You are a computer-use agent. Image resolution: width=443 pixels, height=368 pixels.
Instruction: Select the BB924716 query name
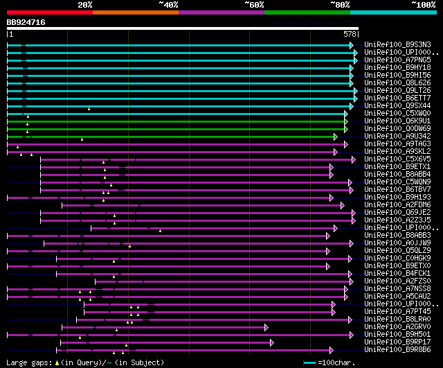26,22
